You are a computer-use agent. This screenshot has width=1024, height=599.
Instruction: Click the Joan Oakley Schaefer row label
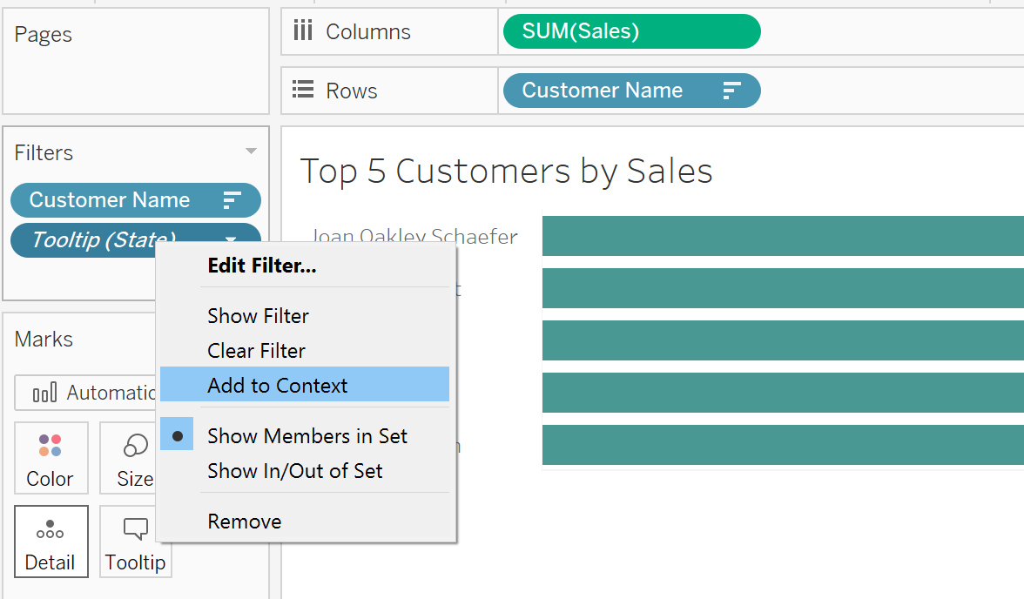414,235
